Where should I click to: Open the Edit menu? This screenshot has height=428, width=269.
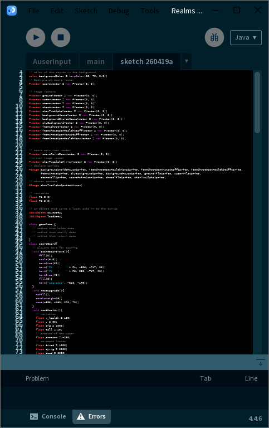coord(57,11)
